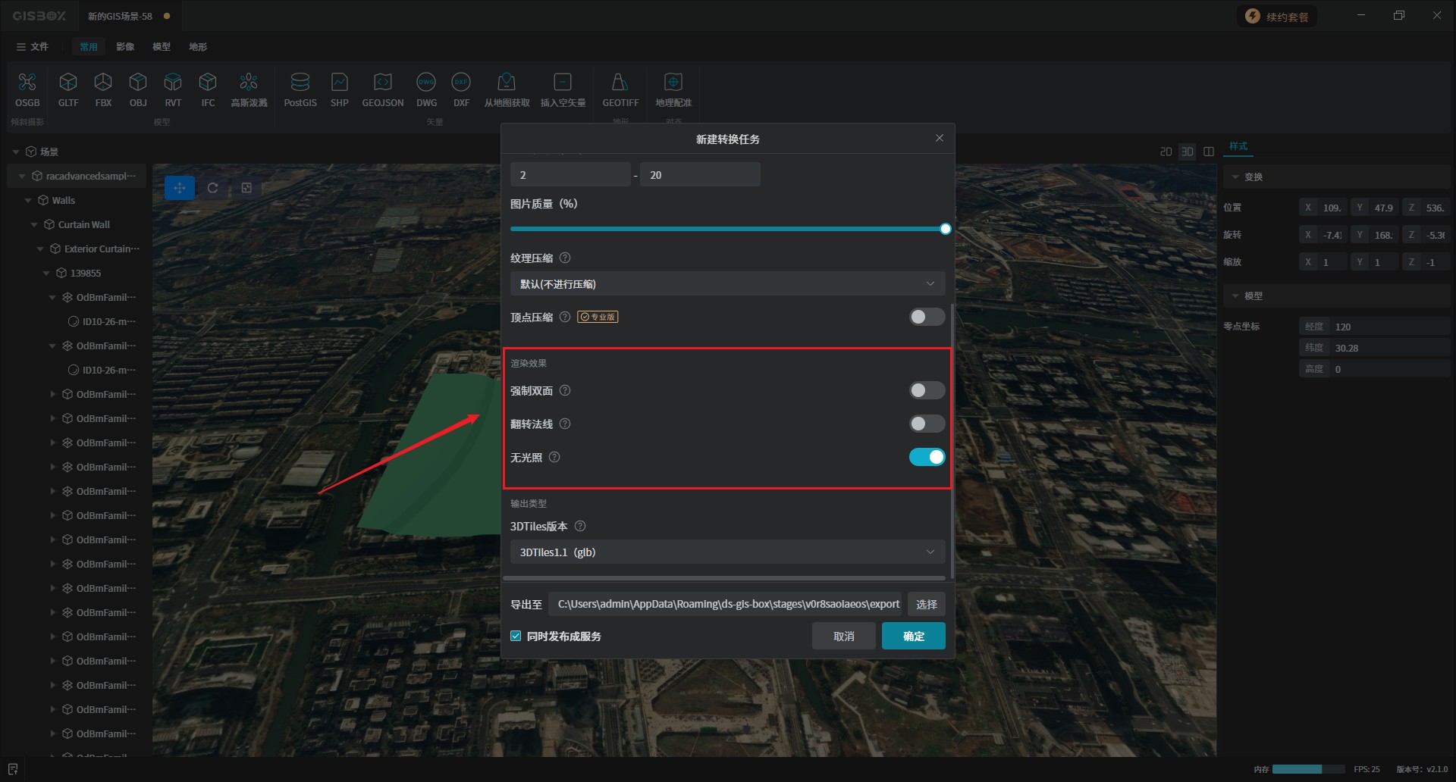
Task: Turn off the 无光照 switch
Action: tap(927, 458)
